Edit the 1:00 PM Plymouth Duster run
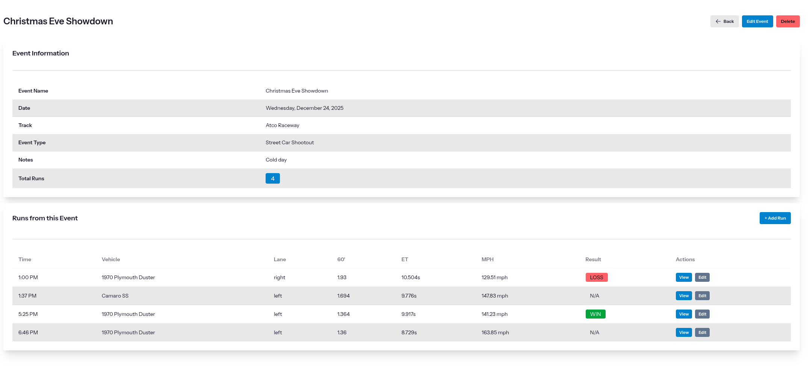This screenshot has height=371, width=810. tap(702, 277)
